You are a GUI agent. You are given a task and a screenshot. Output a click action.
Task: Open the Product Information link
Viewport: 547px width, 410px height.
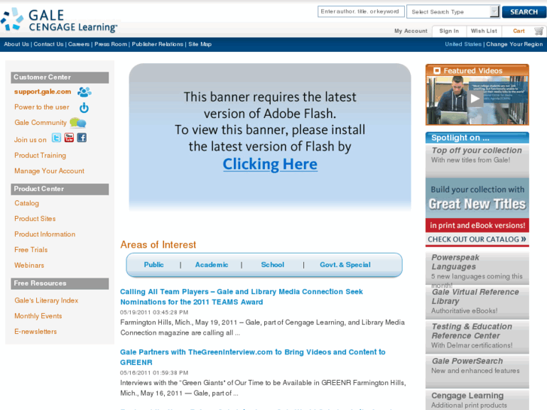coord(44,234)
